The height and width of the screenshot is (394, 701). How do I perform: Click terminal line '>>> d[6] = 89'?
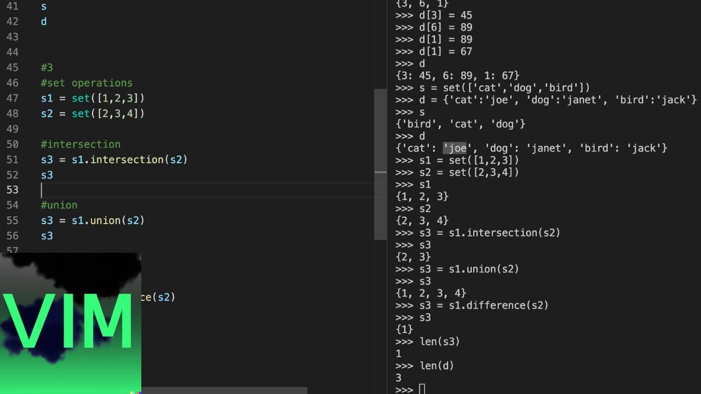[x=434, y=27]
